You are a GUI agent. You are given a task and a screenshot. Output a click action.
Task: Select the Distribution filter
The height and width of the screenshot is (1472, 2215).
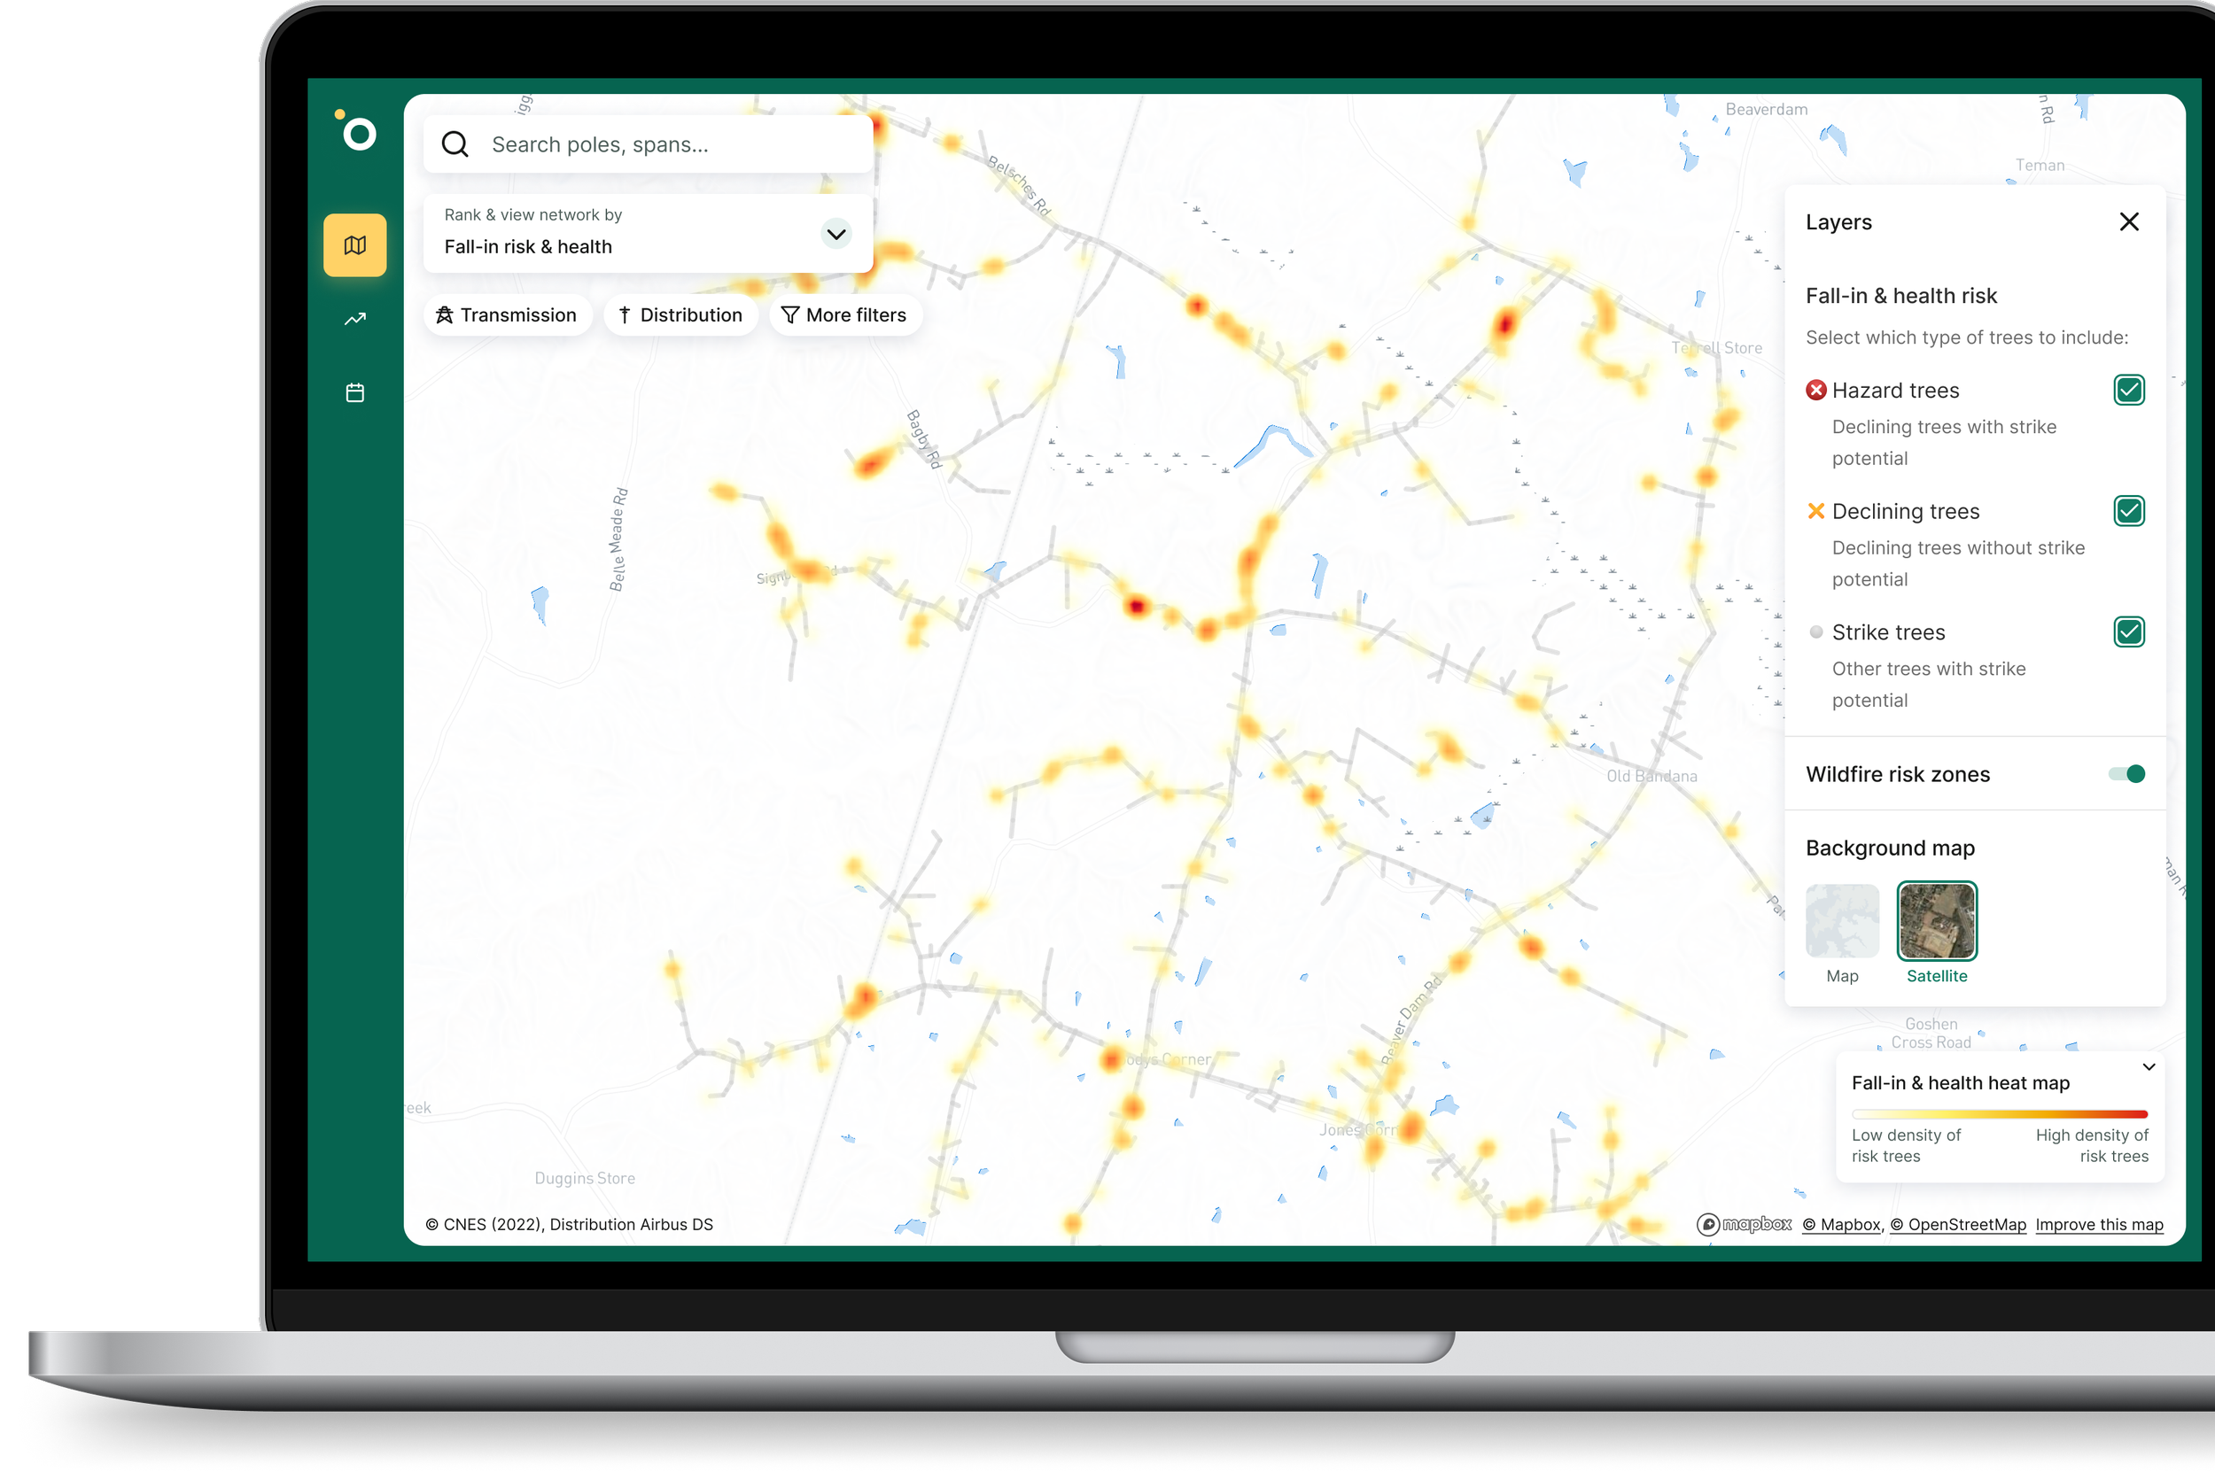point(680,315)
